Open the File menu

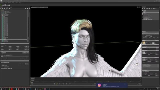(x=3, y=1)
